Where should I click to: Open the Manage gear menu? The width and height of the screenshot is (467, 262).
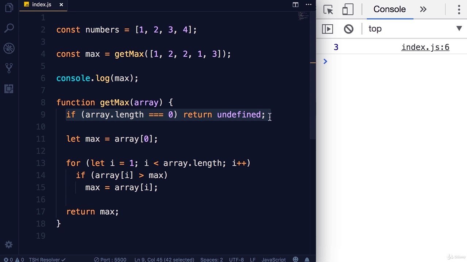pyautogui.click(x=9, y=245)
